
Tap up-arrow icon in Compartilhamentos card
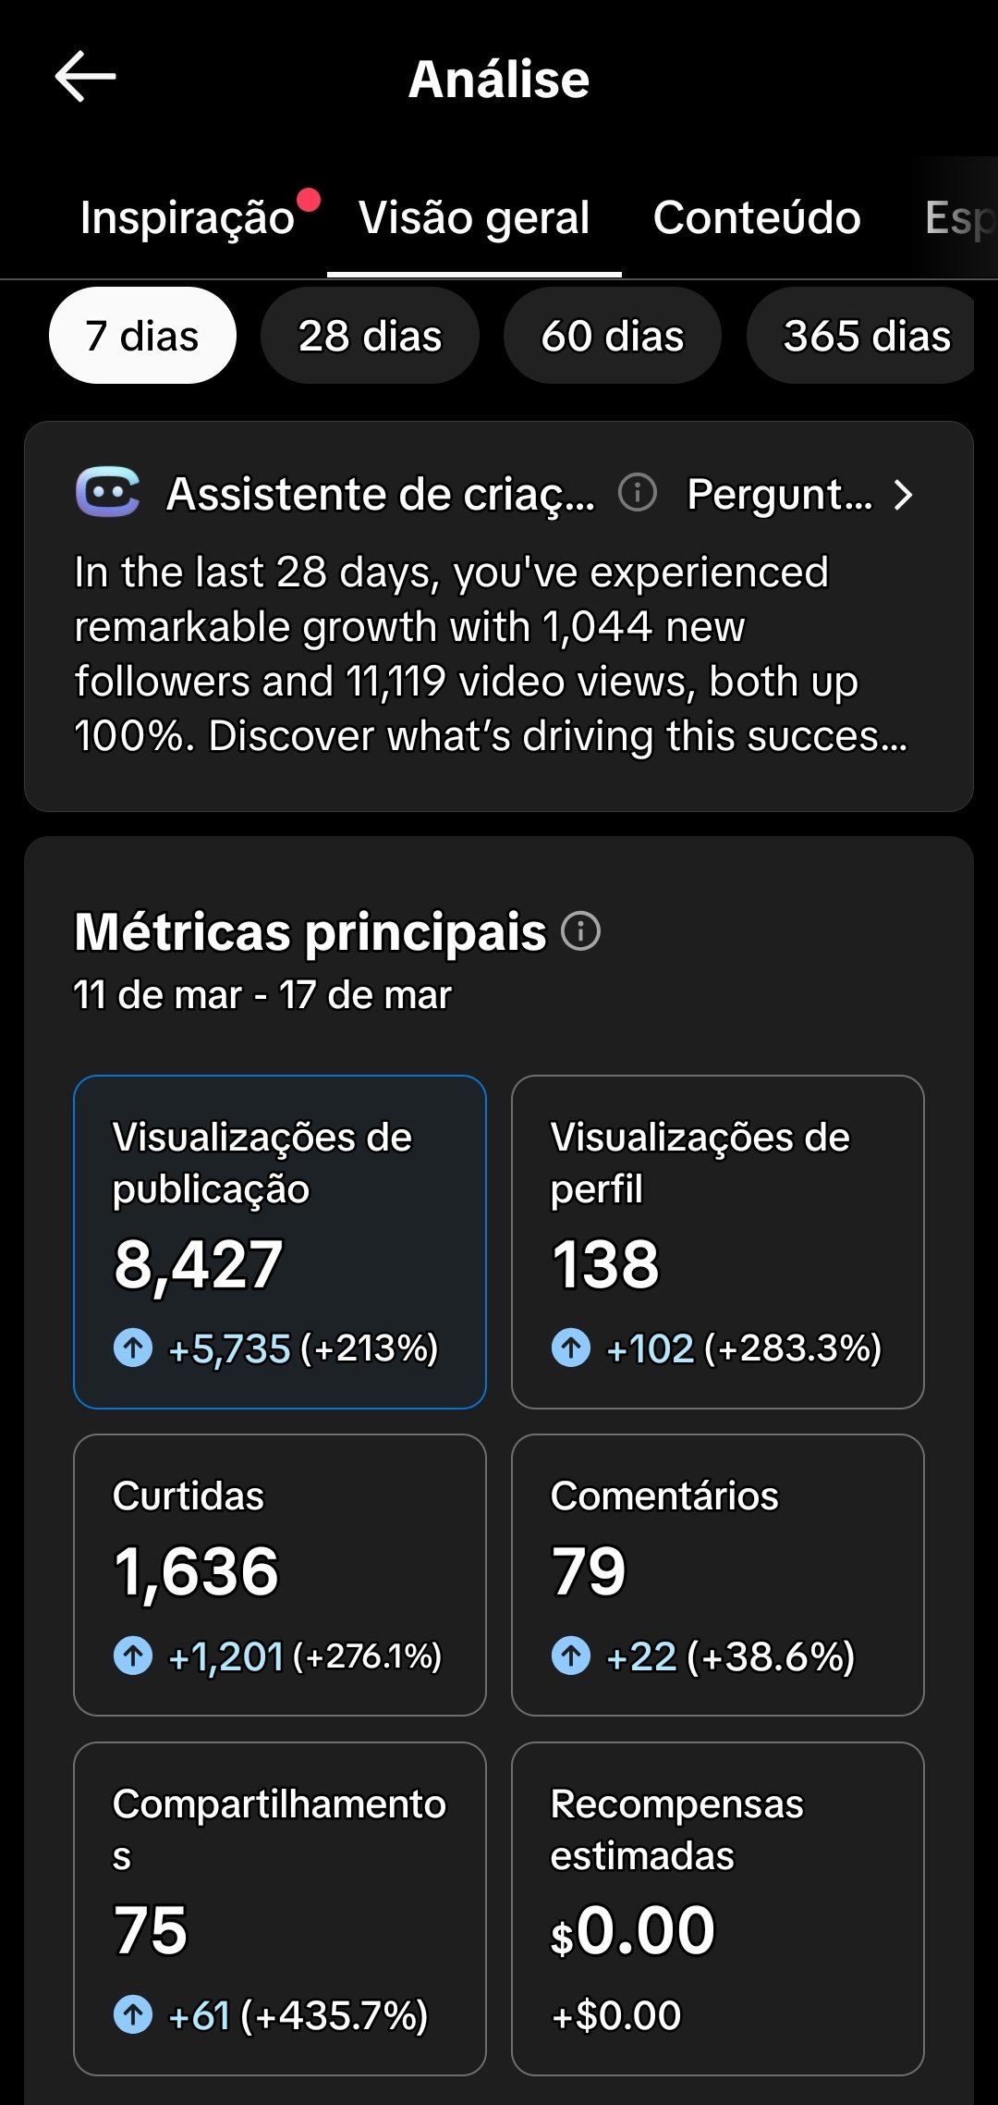point(133,2014)
